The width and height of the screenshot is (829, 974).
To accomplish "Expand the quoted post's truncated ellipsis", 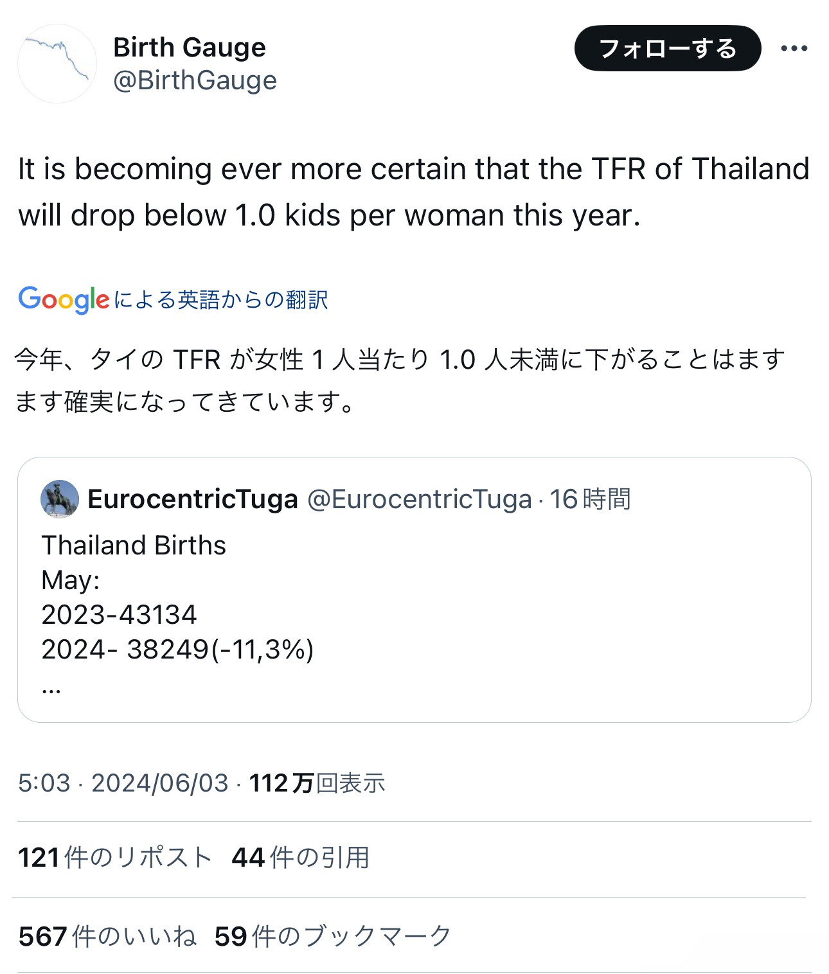I will click(x=51, y=689).
